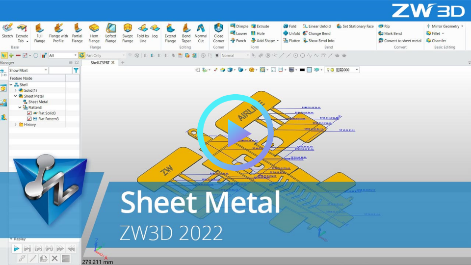Select the Bend Taper tool

pyautogui.click(x=186, y=33)
